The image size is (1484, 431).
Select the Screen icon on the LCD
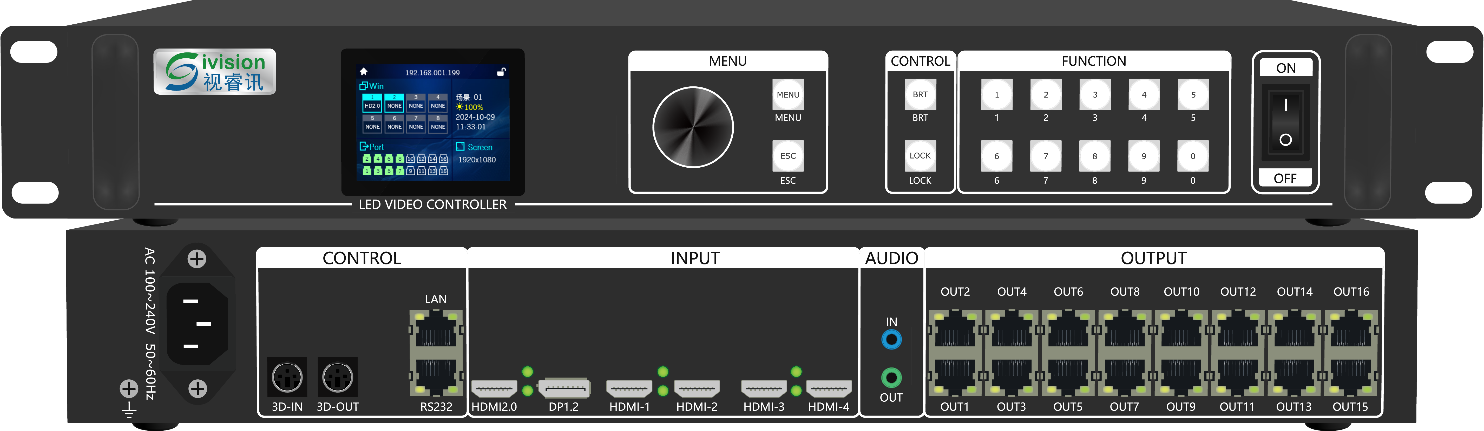tap(460, 146)
